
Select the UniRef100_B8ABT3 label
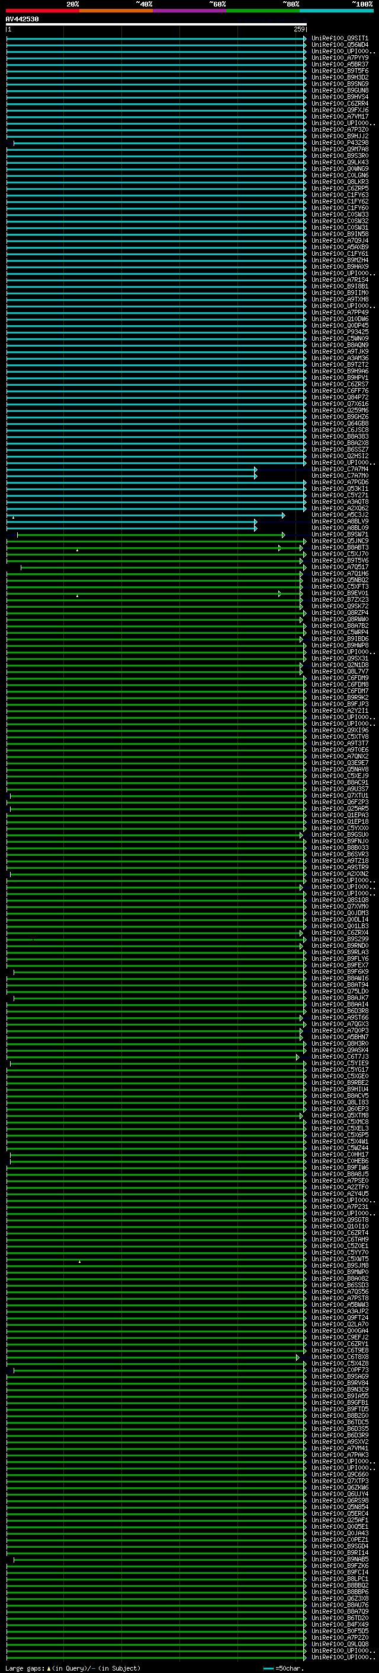(340, 548)
